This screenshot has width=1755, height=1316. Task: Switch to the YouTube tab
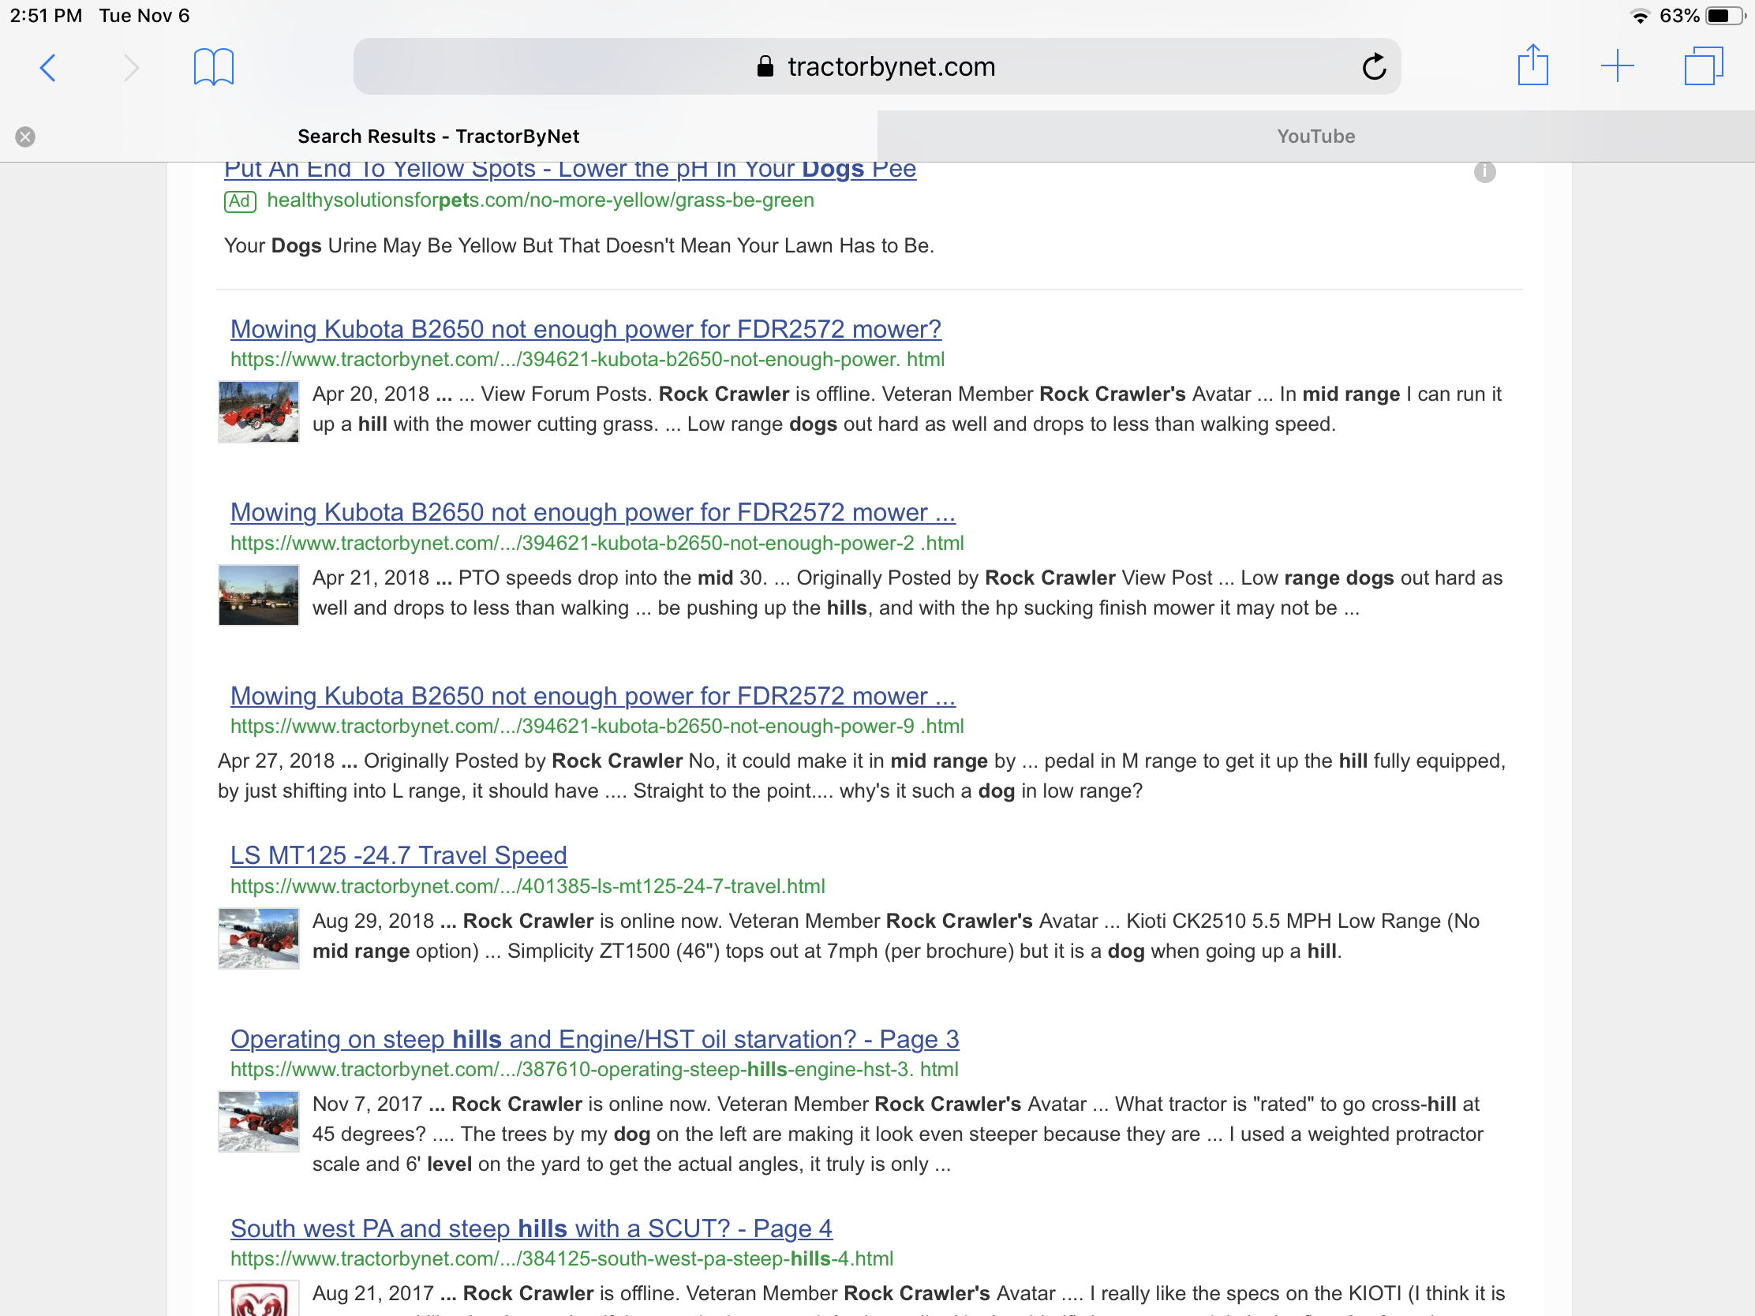point(1315,136)
